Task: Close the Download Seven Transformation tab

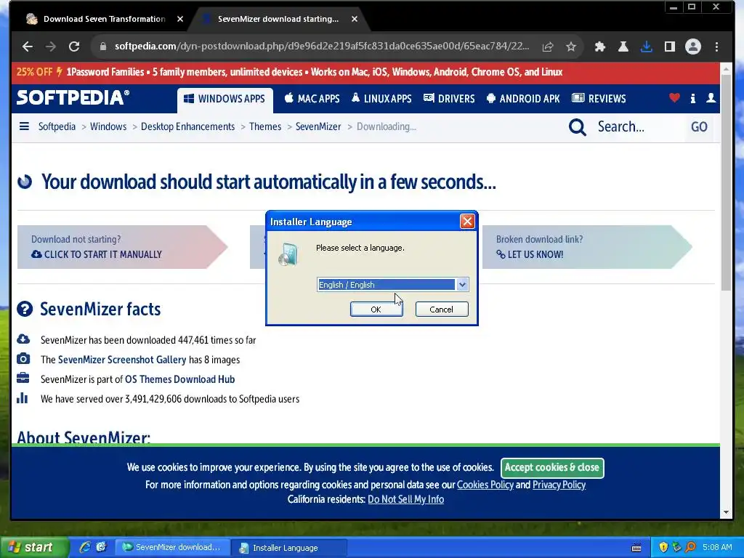Action: point(180,19)
